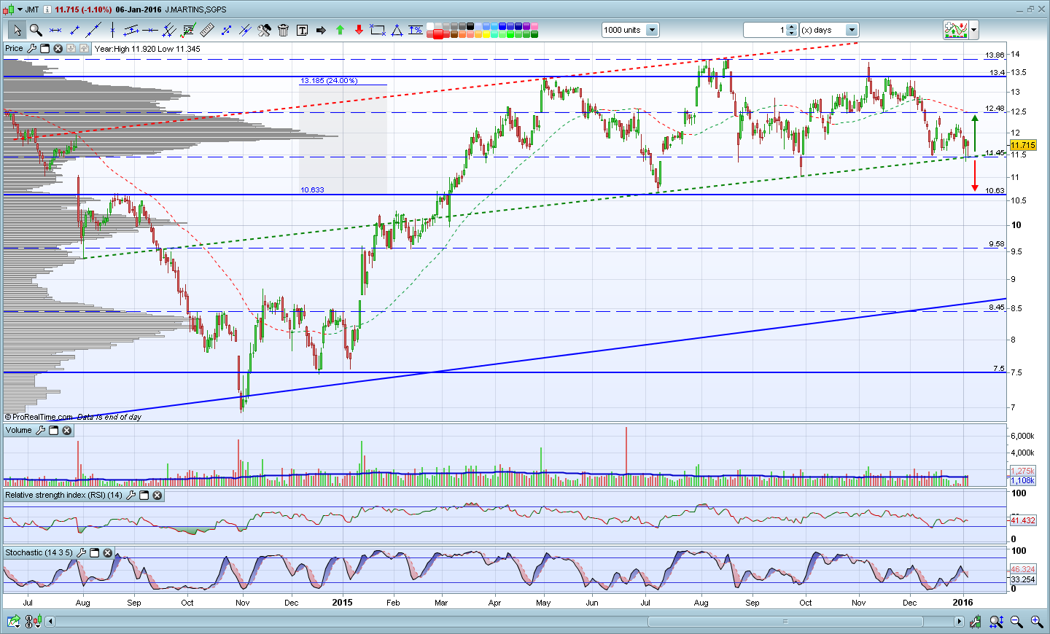Click the people-with-magnifier icon at bottom-right
The image size is (1050, 634).
pyautogui.click(x=997, y=622)
